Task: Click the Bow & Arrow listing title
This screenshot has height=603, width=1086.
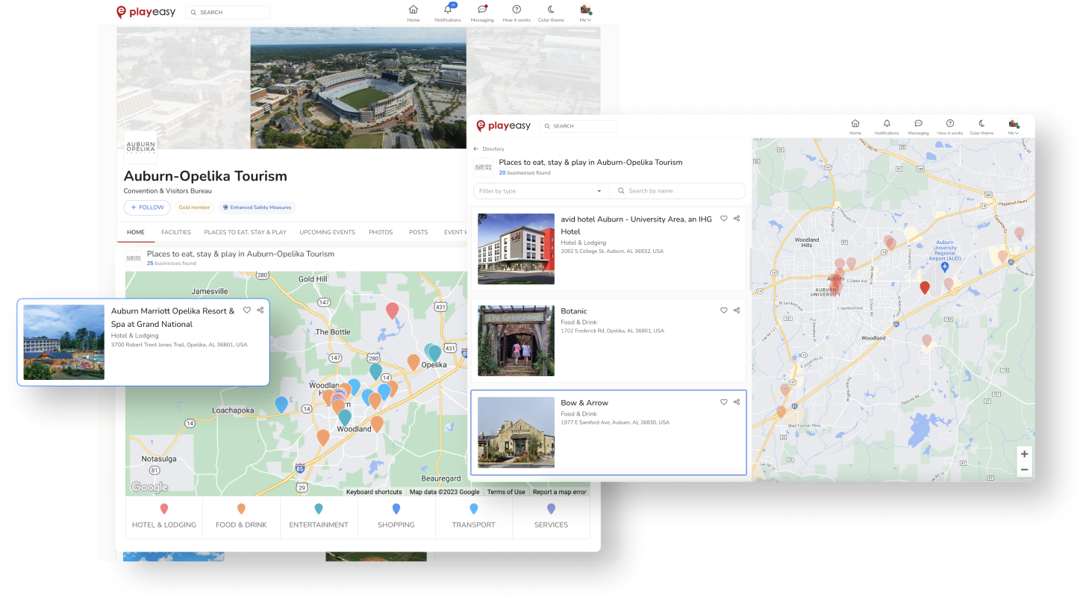Action: 584,403
